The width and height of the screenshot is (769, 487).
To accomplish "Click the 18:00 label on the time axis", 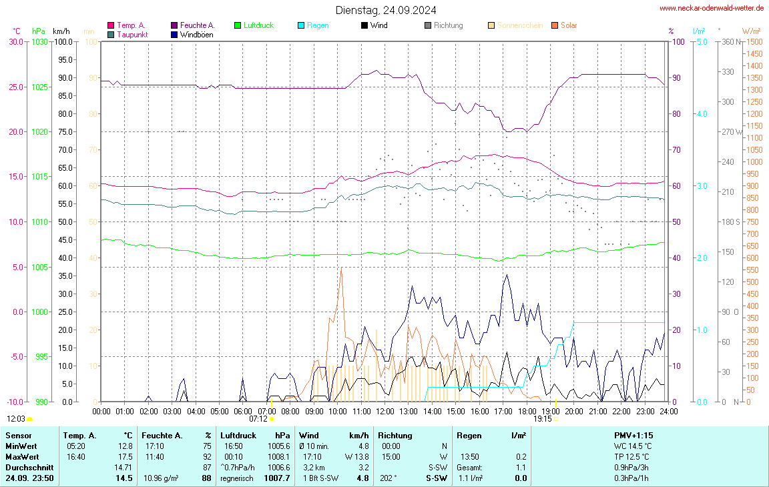I will (x=527, y=411).
